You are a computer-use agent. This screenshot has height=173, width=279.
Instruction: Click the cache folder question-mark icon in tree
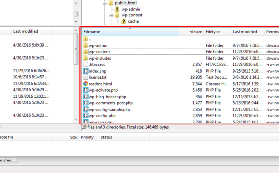pyautogui.click(x=124, y=21)
